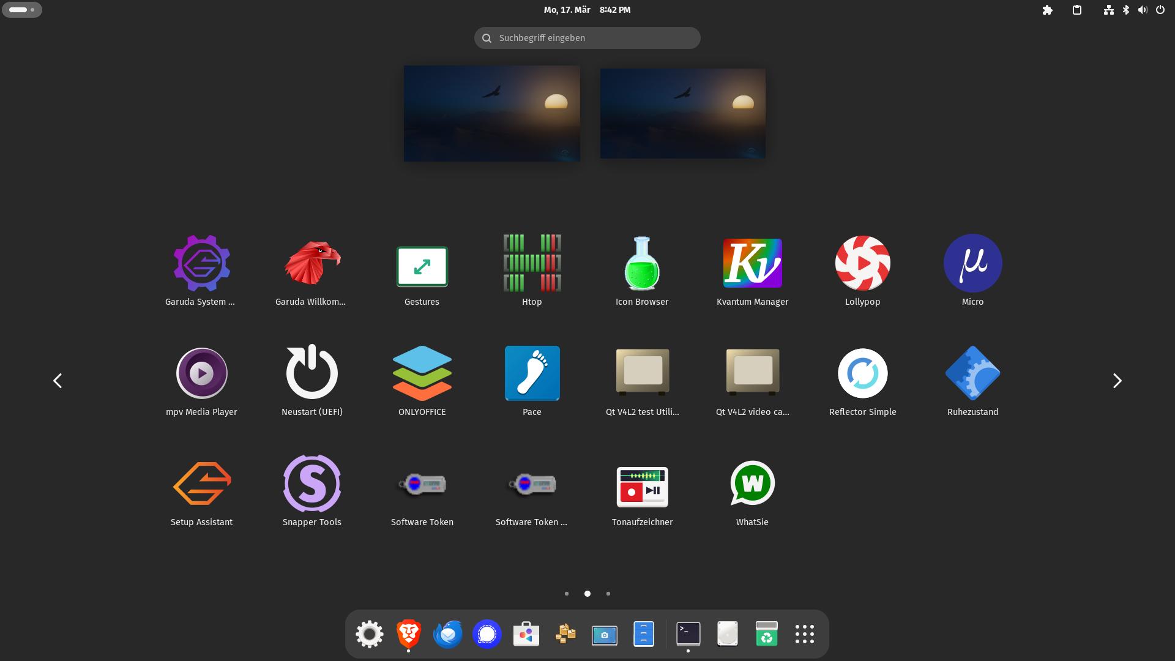Open system menu power icon

tap(1160, 10)
